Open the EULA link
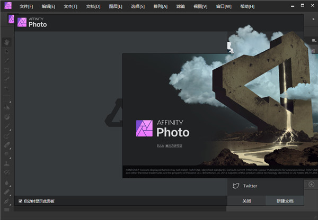Image resolution: width=318 pixels, height=220 pixels. pos(160,145)
